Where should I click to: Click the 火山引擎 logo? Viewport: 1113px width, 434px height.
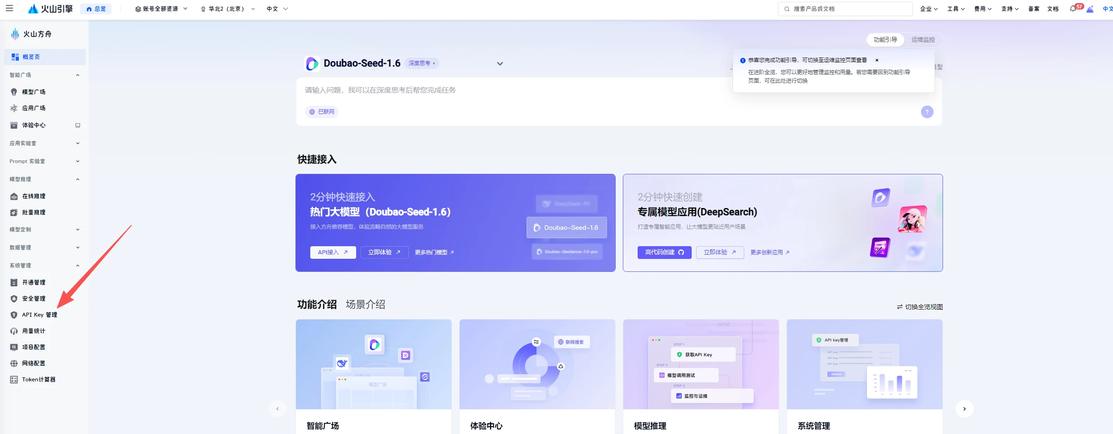coord(50,9)
